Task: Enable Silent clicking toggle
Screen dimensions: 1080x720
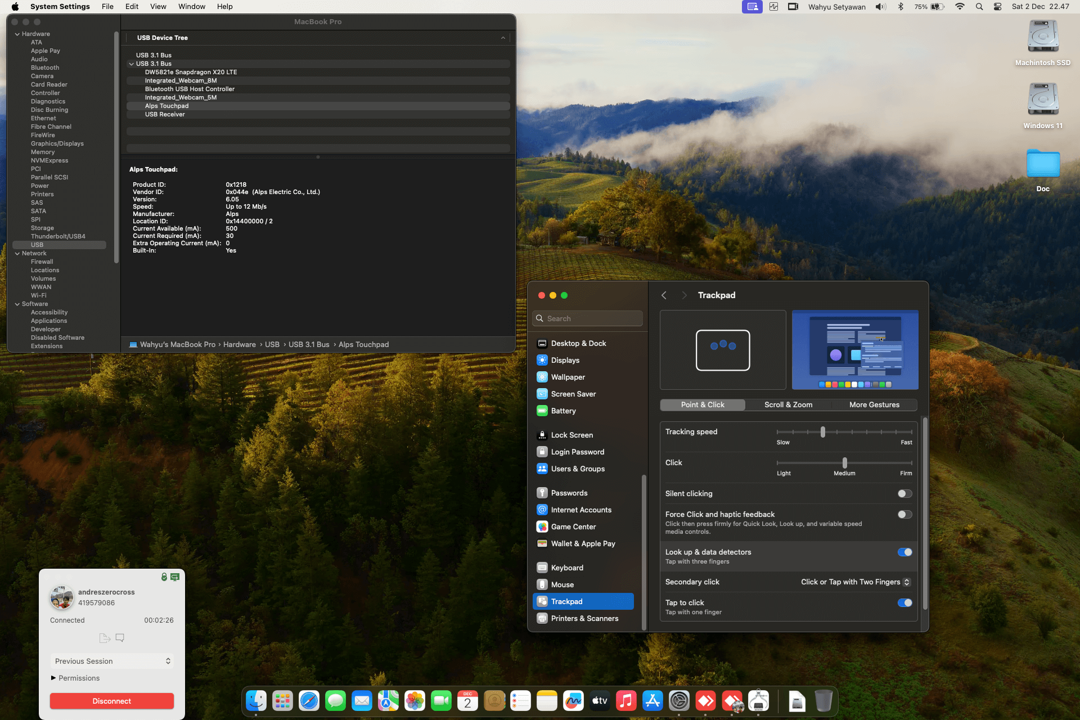Action: (904, 494)
